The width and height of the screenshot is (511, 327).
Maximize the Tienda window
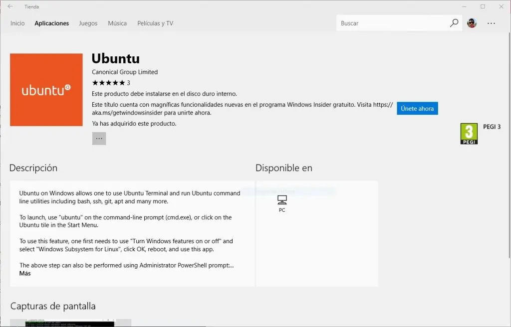483,6
